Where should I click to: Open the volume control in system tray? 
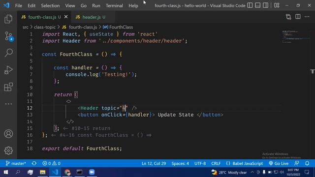click(282, 172)
